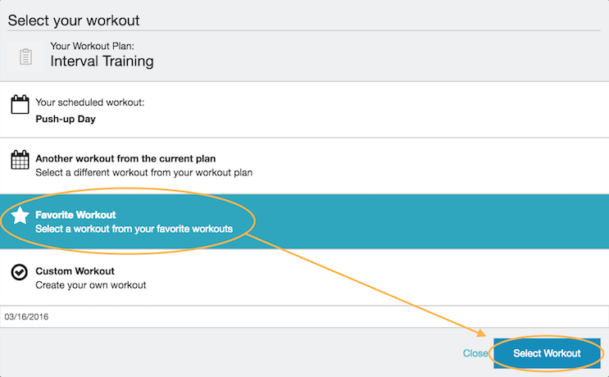
Task: Click 'Create your own workout' description
Action: pyautogui.click(x=90, y=285)
